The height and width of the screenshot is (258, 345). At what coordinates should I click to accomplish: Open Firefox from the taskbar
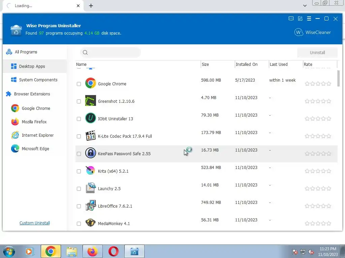click(93, 251)
